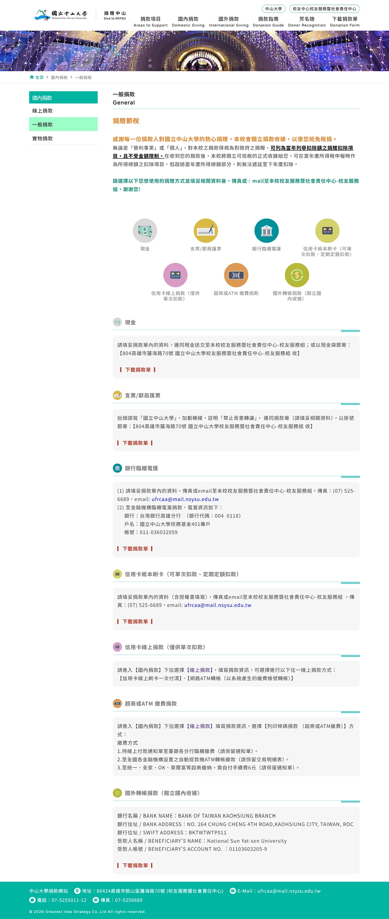Open 捐款指南 Donation Guide menu
This screenshot has width=389, height=919.
[x=268, y=21]
